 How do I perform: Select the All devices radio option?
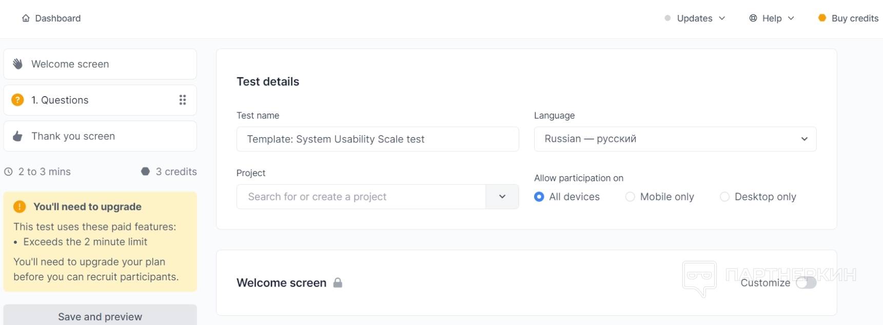(539, 197)
